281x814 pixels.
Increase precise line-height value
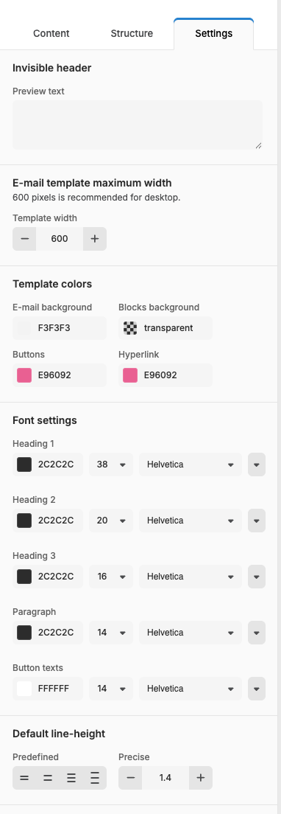click(x=201, y=778)
